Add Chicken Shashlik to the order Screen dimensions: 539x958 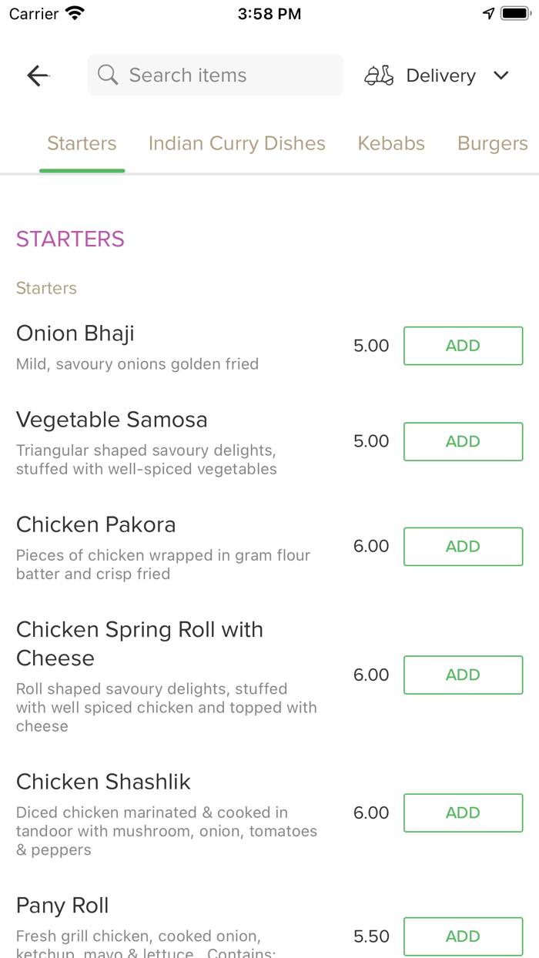(463, 812)
